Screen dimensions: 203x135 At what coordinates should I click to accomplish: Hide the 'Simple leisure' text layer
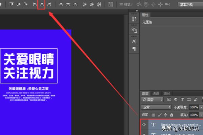(144, 125)
